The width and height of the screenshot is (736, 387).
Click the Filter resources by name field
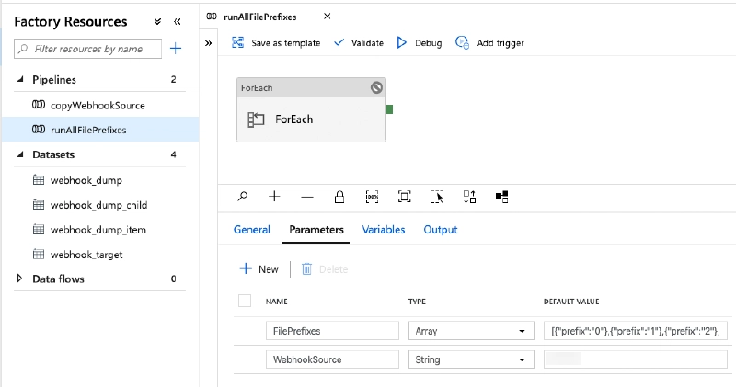87,49
